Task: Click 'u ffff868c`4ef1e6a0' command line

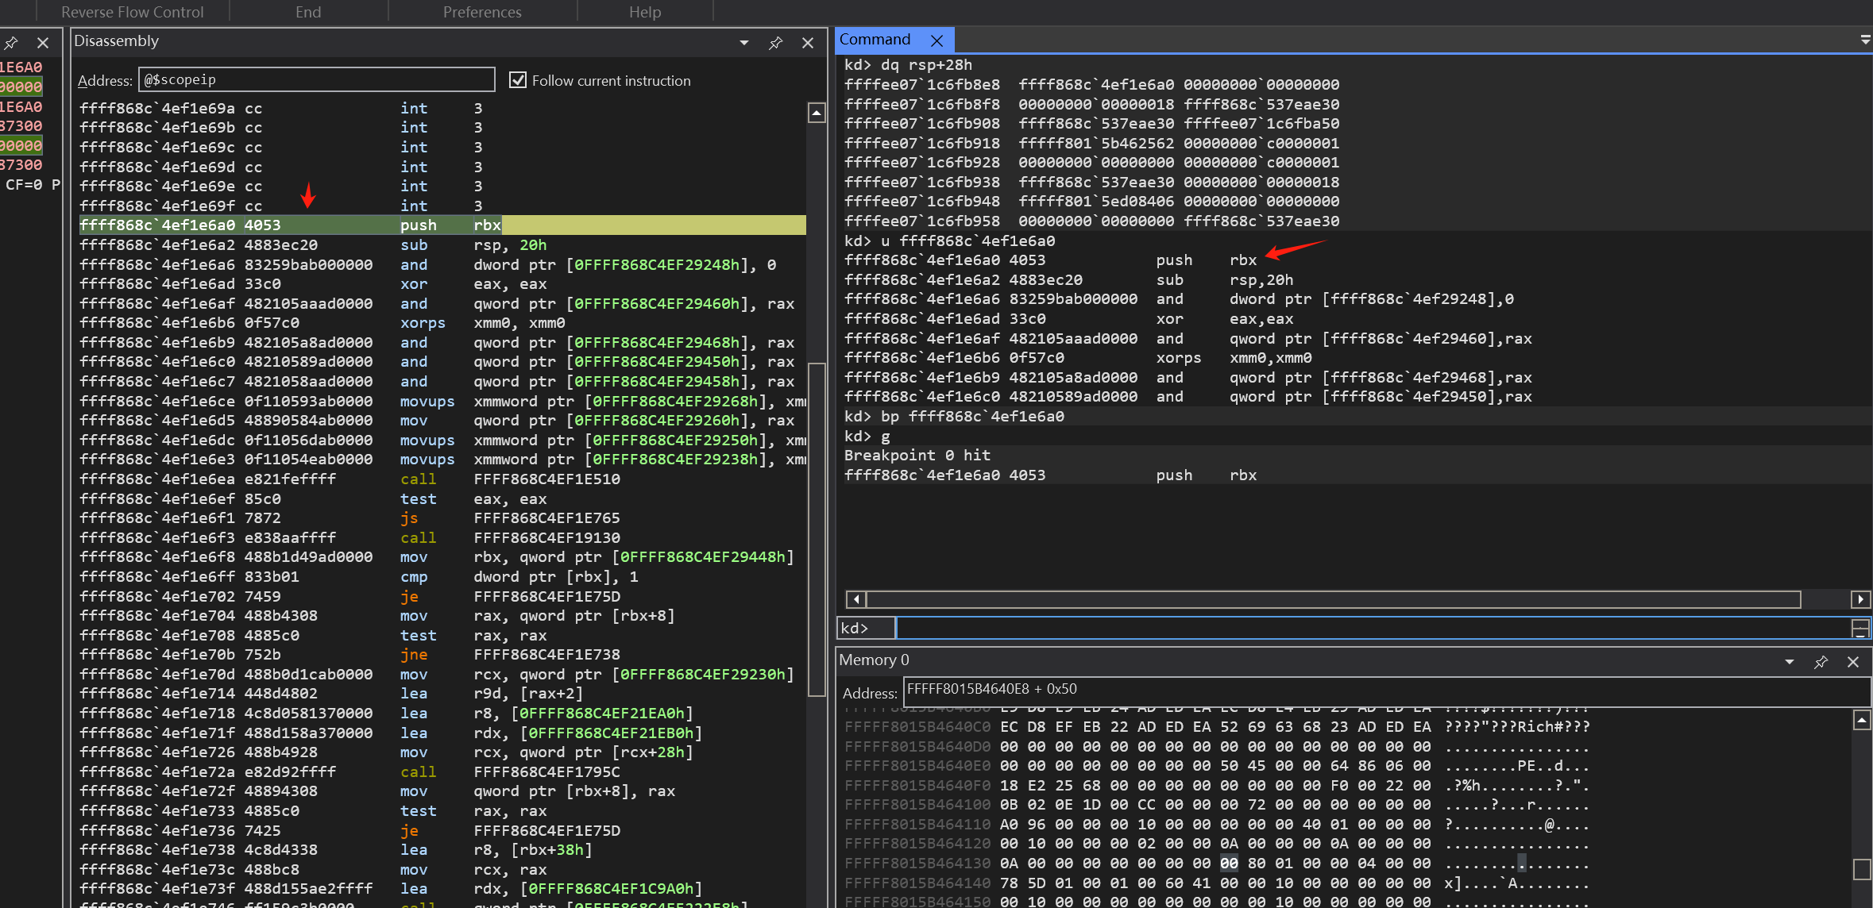Action: pos(949,241)
